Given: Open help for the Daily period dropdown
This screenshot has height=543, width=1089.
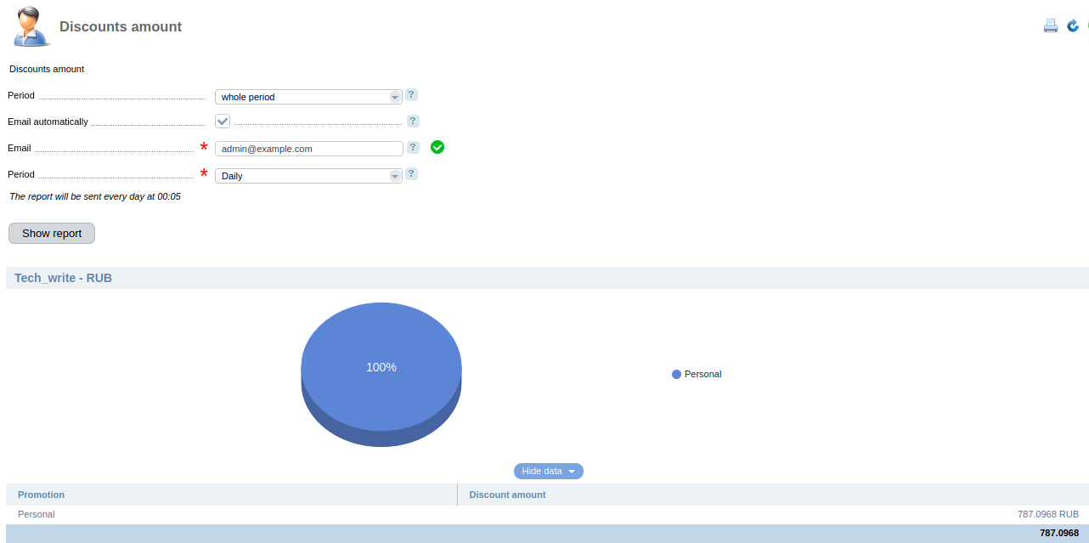Looking at the screenshot, I should click(x=411, y=174).
